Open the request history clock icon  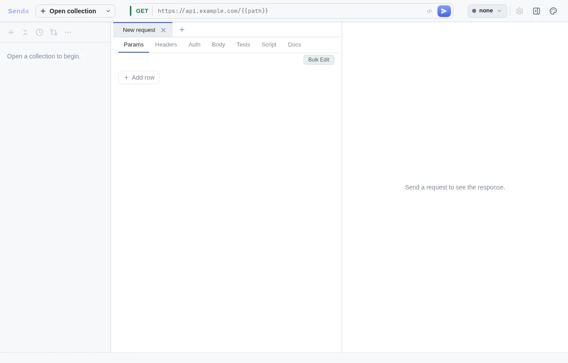tap(39, 32)
